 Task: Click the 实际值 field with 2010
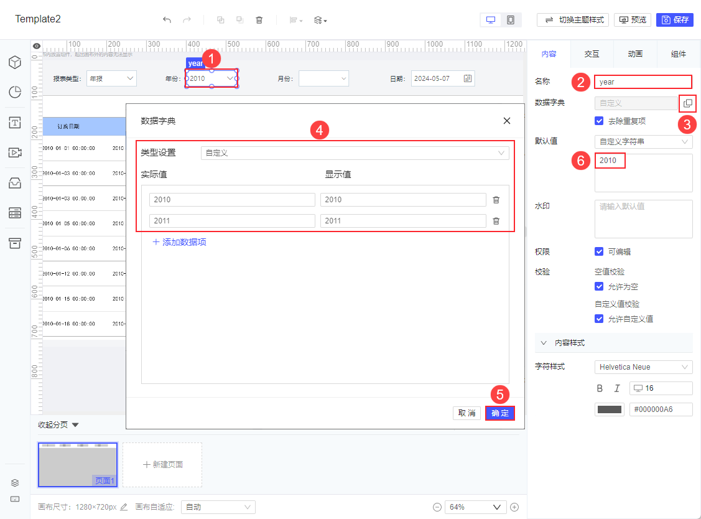(x=232, y=200)
